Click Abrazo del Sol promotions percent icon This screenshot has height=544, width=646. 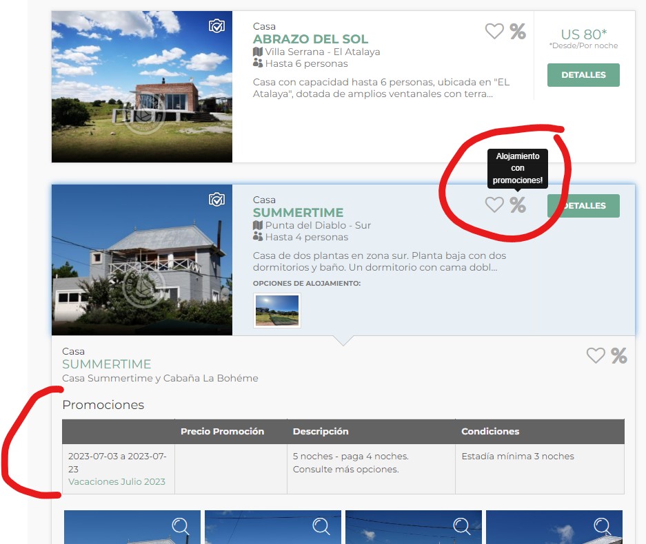pos(518,31)
